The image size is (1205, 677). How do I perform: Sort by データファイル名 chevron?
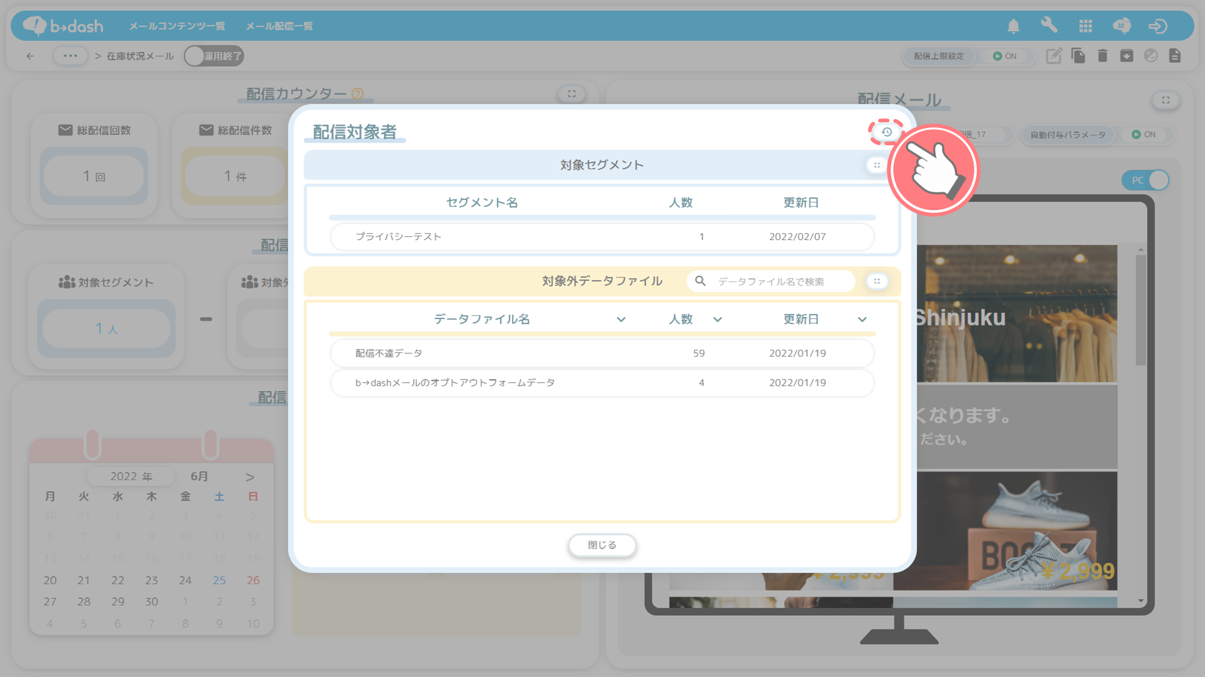[x=621, y=319]
